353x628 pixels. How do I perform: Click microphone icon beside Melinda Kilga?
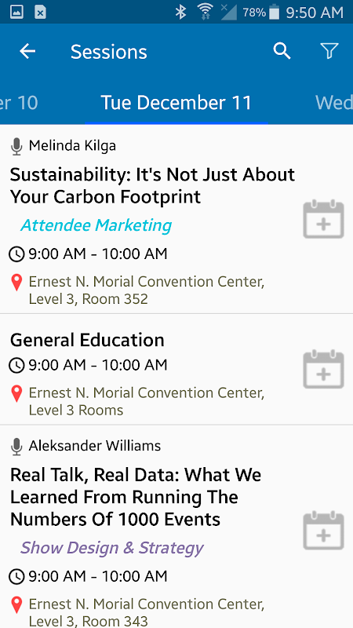(x=16, y=146)
